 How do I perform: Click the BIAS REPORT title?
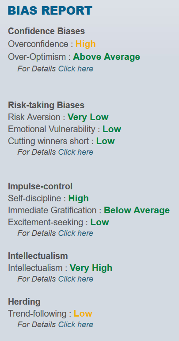50,11
